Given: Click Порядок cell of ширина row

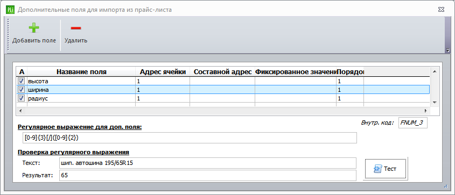Looking at the screenshot, I should 350,90.
